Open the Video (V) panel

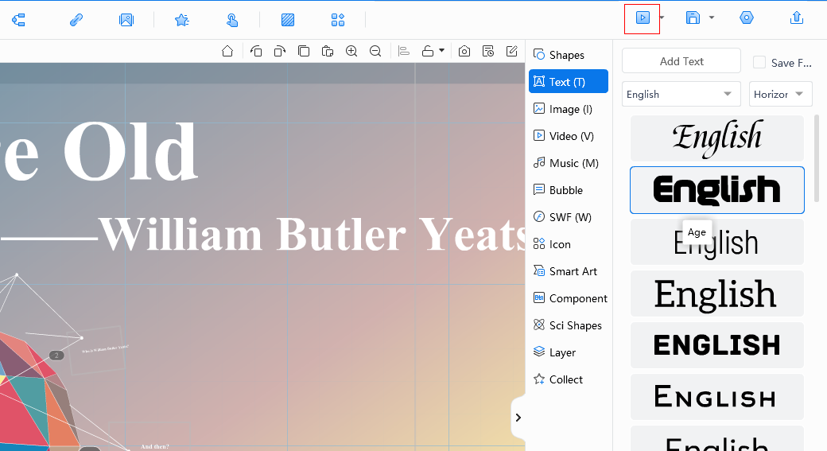click(568, 136)
